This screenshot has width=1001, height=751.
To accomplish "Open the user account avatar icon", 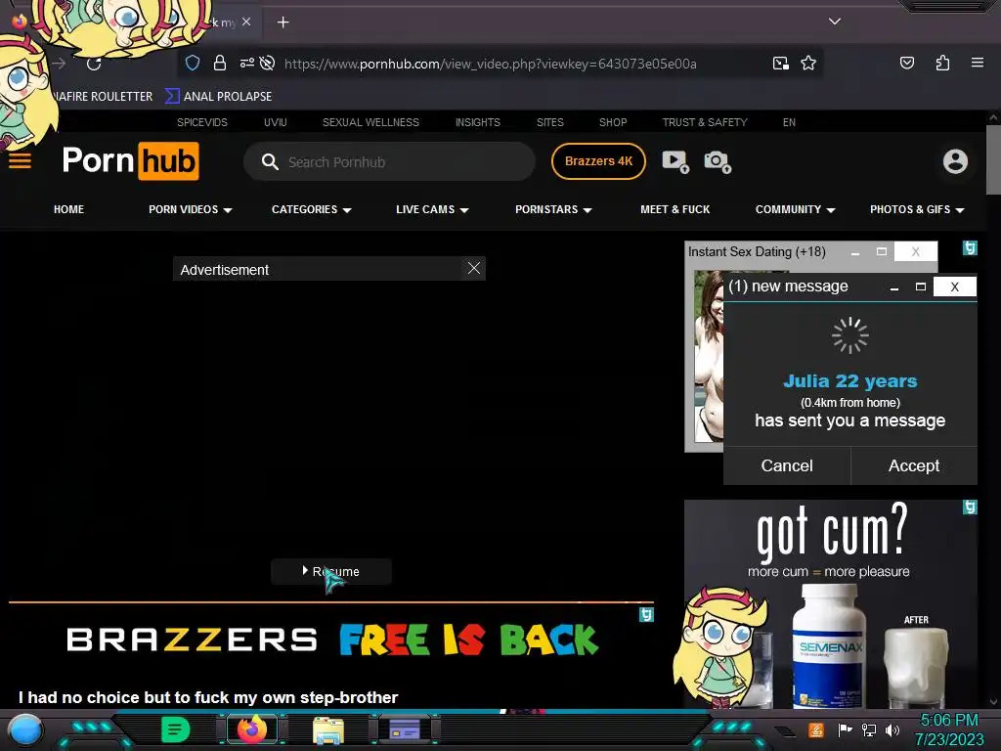I will coord(955,161).
